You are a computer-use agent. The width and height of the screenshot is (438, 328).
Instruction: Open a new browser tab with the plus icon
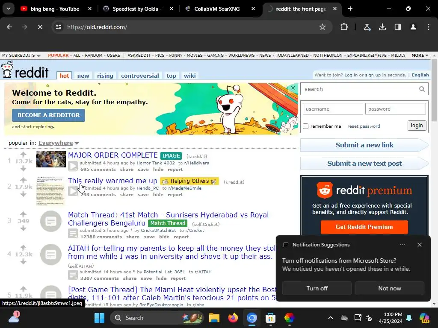point(350,9)
